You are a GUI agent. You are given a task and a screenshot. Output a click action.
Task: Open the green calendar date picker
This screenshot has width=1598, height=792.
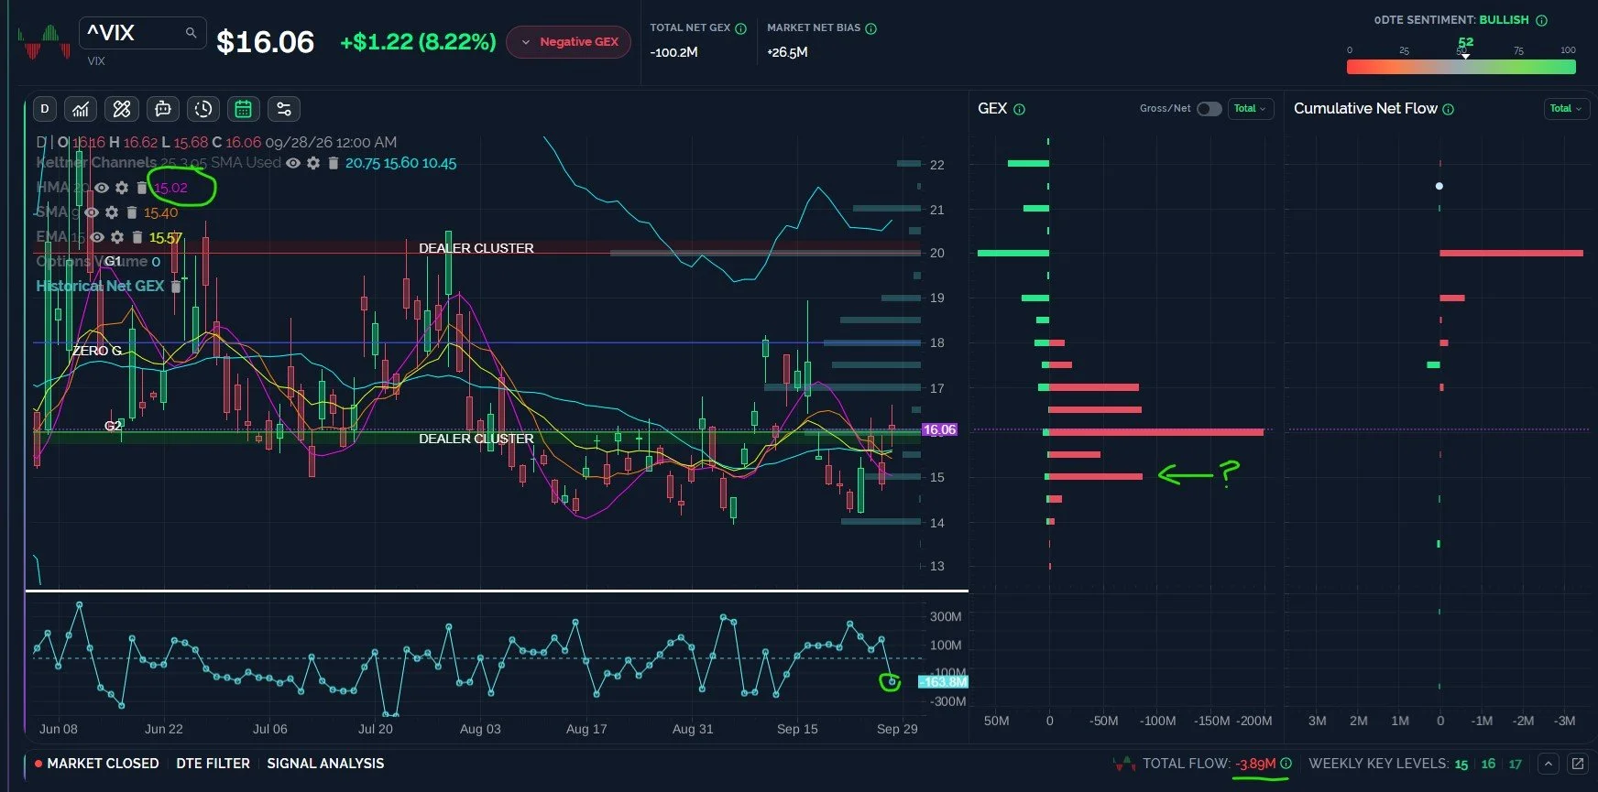(x=243, y=109)
